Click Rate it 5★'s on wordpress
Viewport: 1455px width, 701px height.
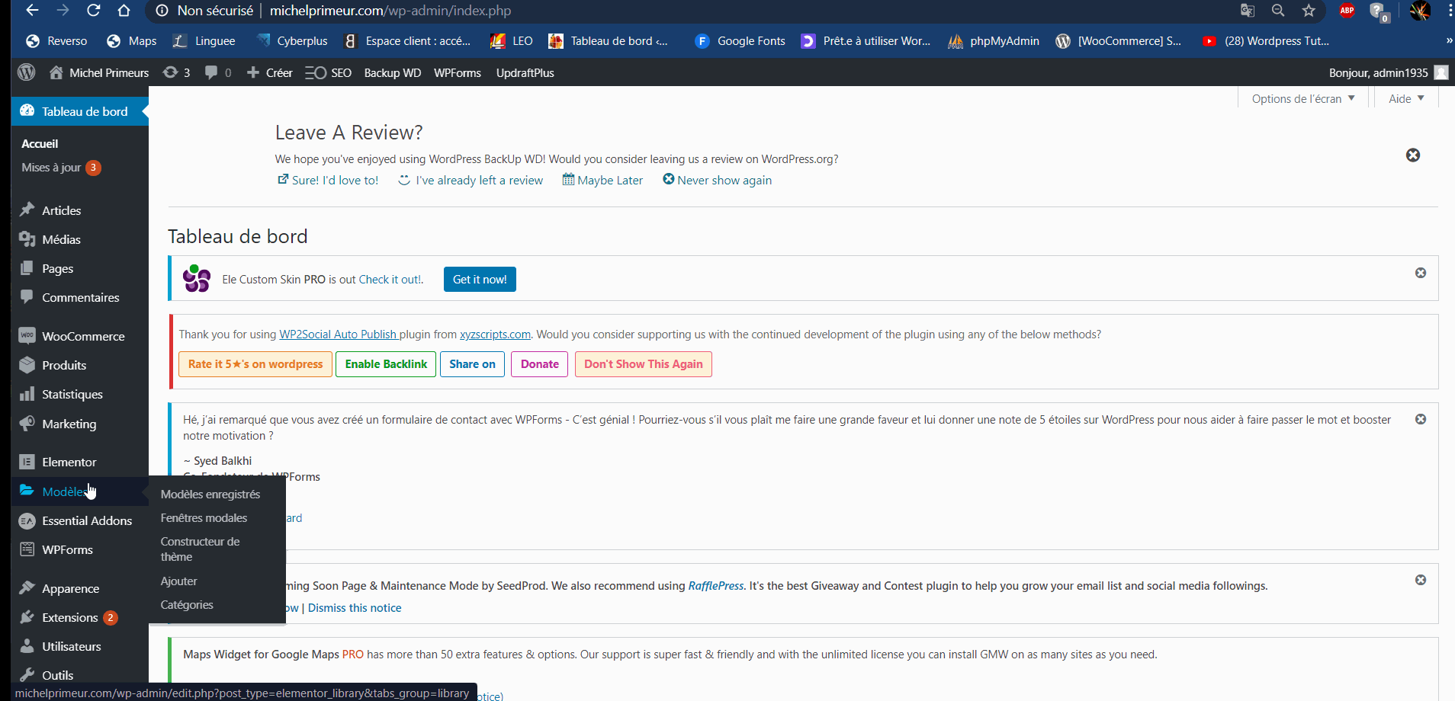tap(255, 364)
